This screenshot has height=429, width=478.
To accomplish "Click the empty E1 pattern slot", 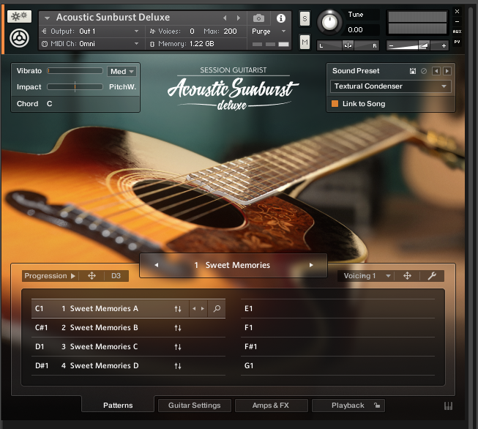I will [x=337, y=308].
